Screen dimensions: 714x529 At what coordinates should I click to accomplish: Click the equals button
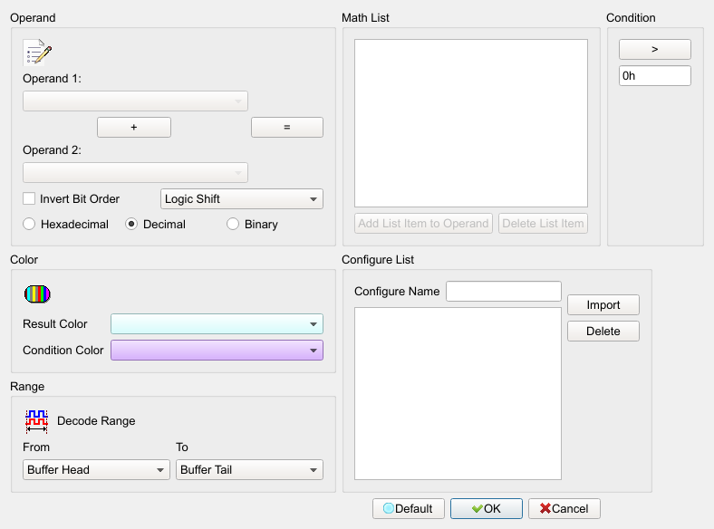point(287,127)
